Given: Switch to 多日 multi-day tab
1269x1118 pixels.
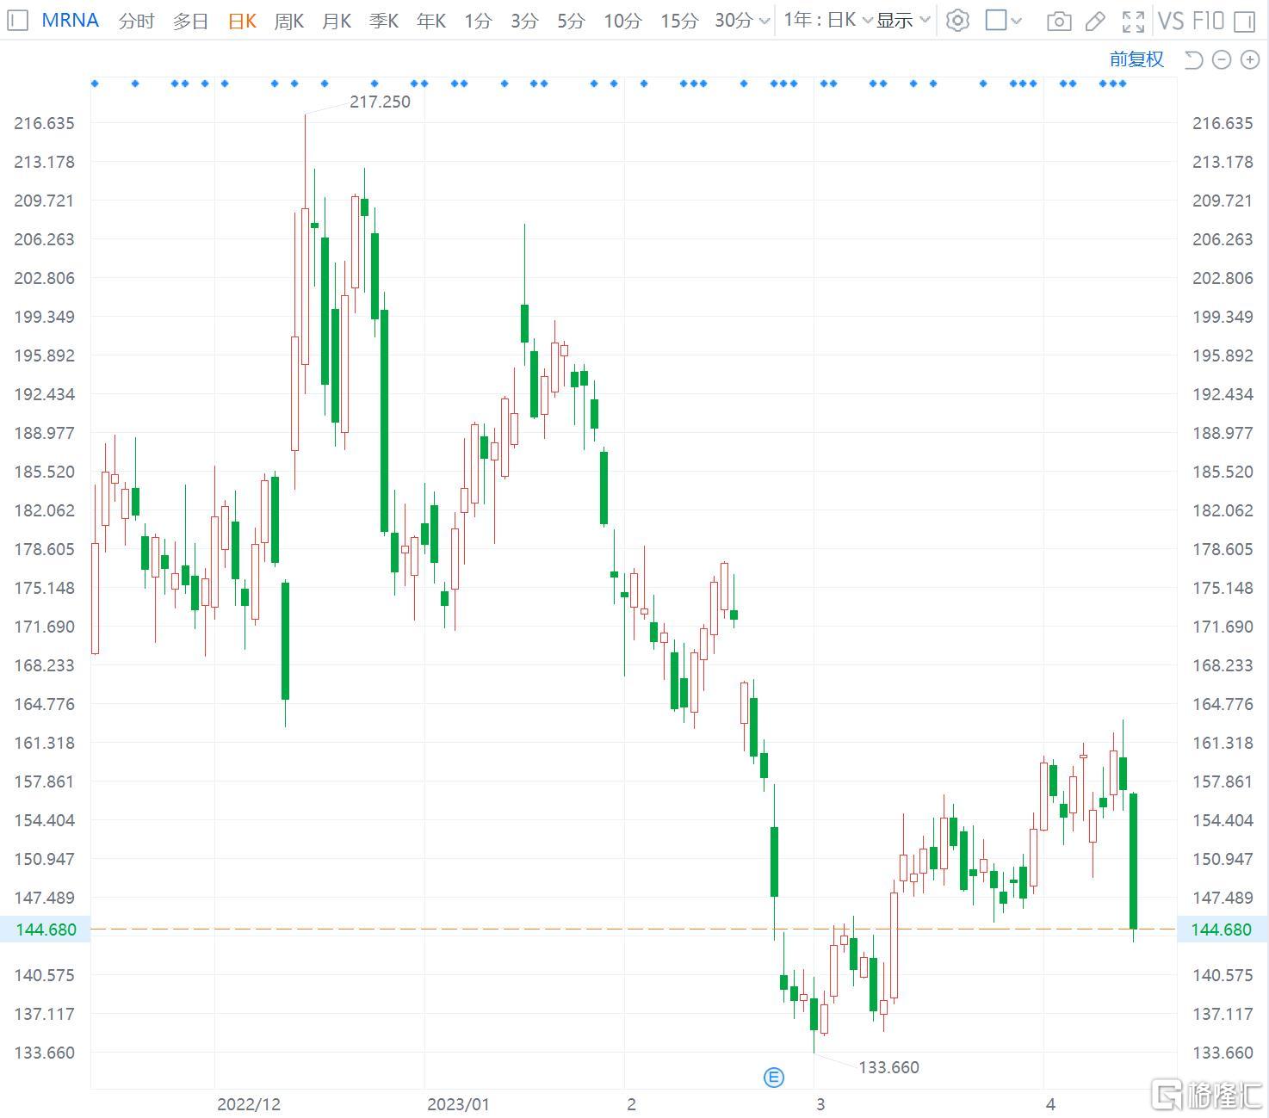Looking at the screenshot, I should [x=190, y=21].
